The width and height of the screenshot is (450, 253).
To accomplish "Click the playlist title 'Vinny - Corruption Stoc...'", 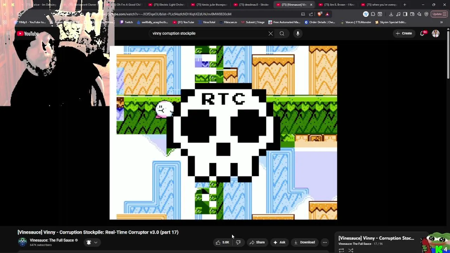I will (376, 238).
